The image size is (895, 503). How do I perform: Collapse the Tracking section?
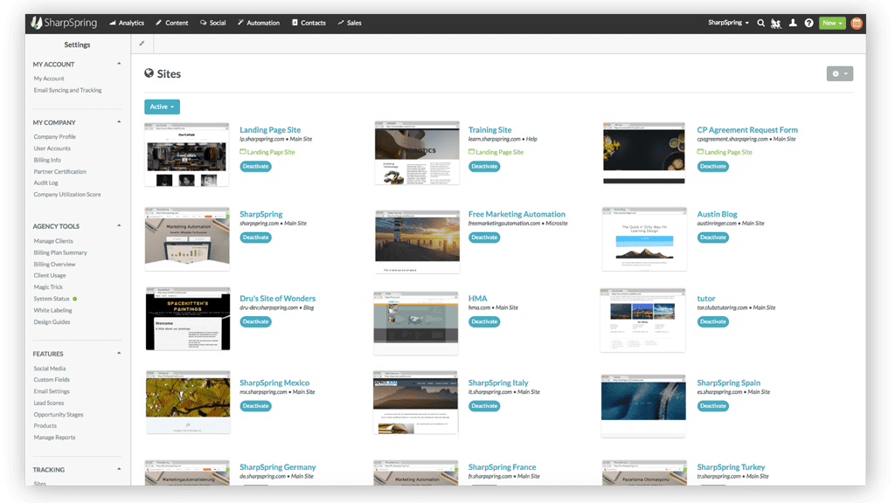(119, 469)
